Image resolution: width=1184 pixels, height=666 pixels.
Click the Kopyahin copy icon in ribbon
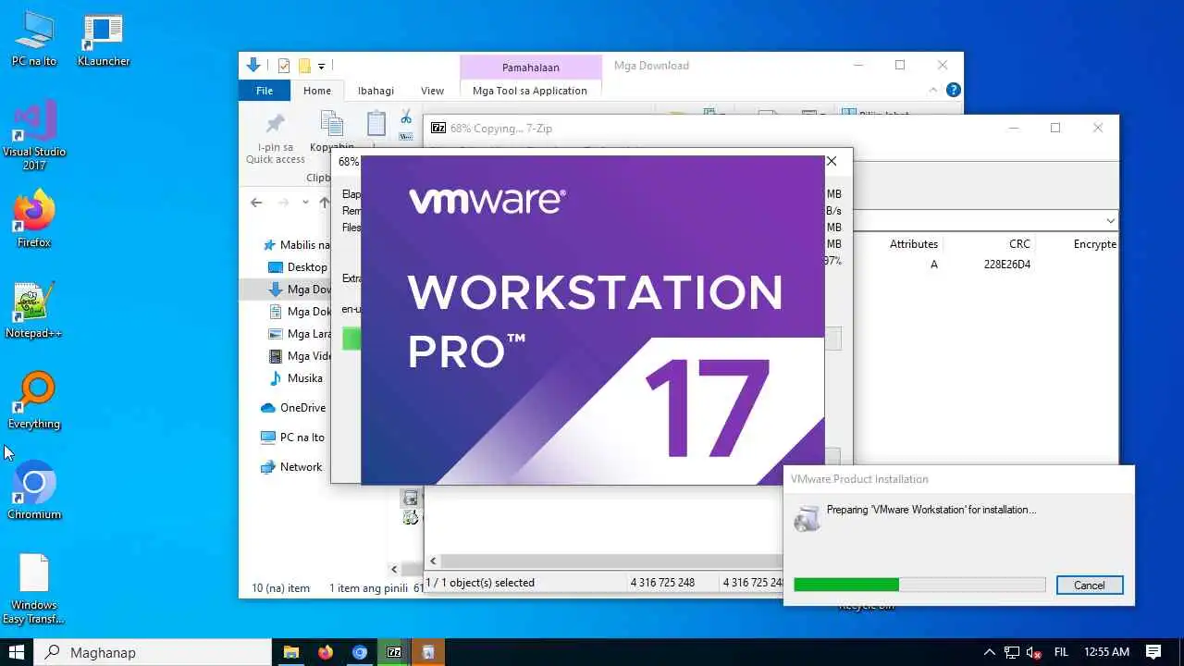(331, 123)
